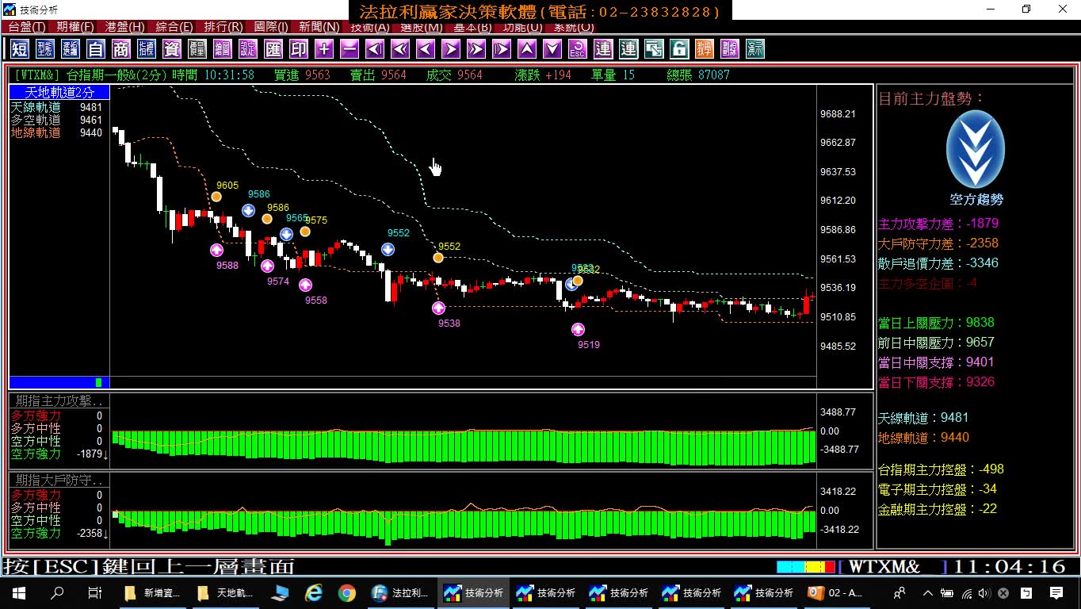Open the 新聞(N) menu
This screenshot has width=1081, height=609.
pyautogui.click(x=319, y=27)
